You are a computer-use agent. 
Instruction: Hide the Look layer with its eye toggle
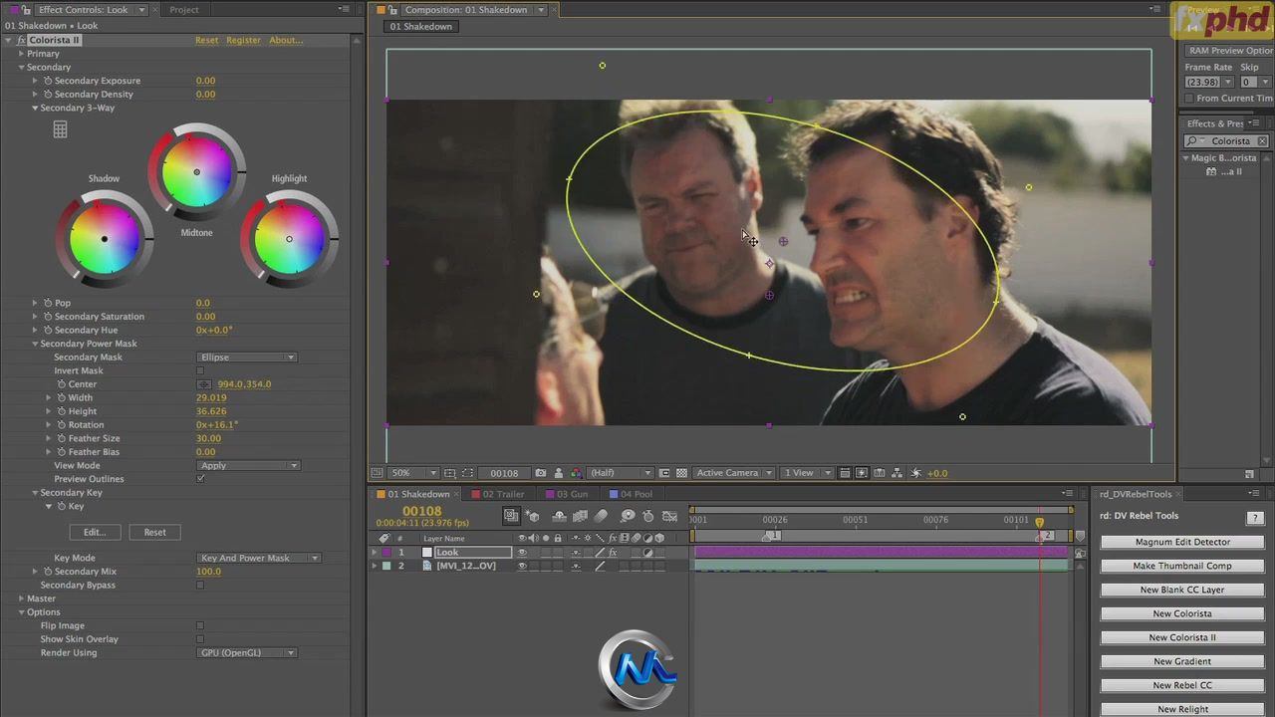(x=523, y=552)
